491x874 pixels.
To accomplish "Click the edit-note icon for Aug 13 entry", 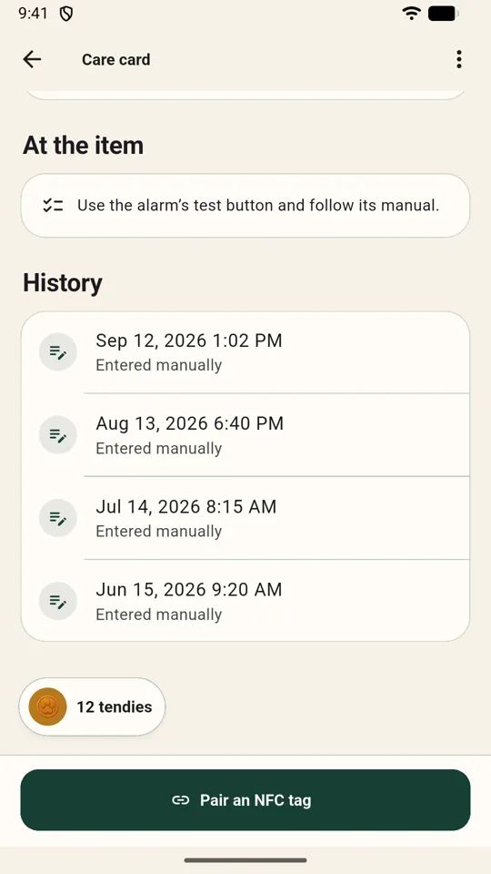I will point(58,435).
